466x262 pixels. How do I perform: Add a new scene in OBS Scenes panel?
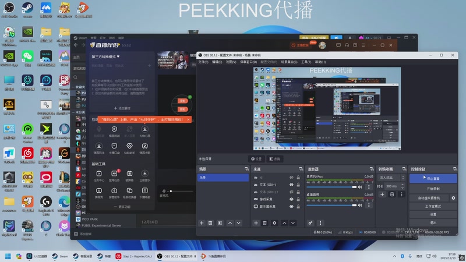click(202, 223)
